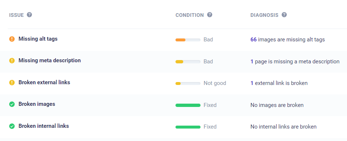Image resolution: width=347 pixels, height=141 pixels.
Task: Click the help icon next to ISSUE
Action: [29, 15]
